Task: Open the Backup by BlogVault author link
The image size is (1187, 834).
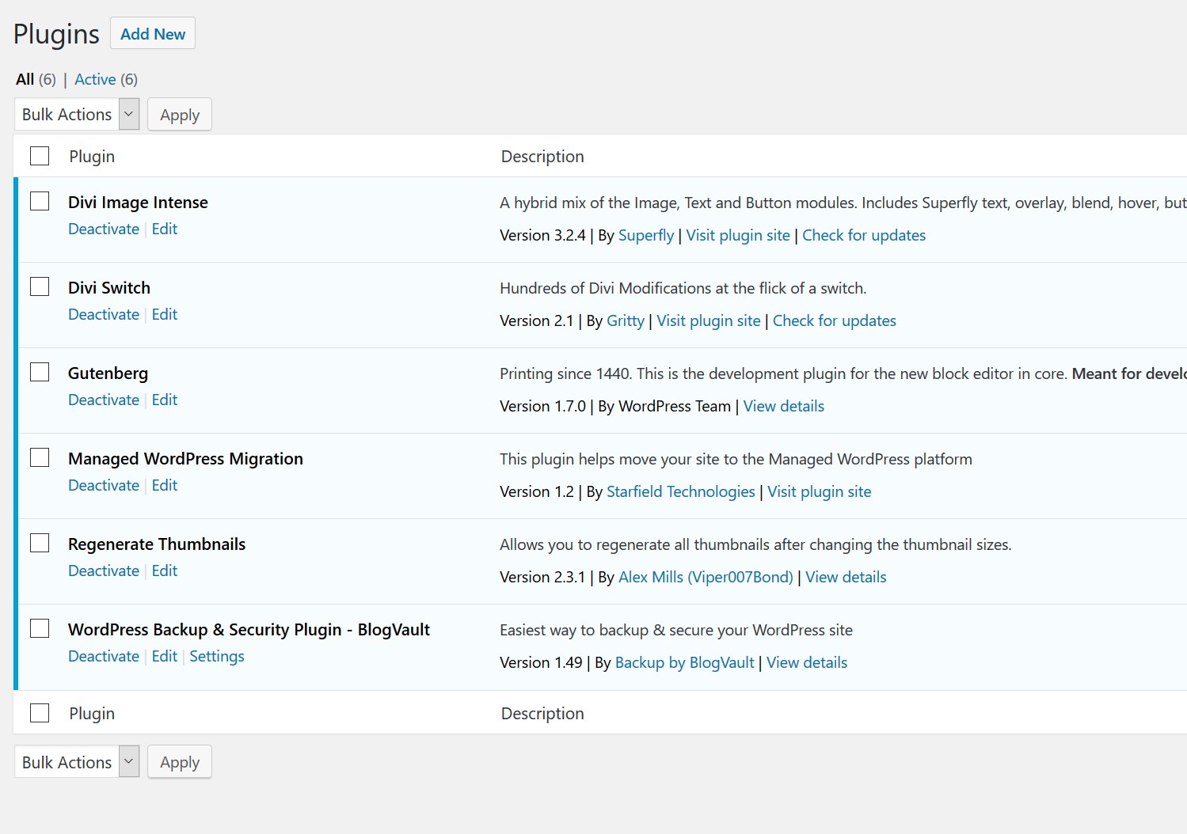Action: tap(685, 663)
